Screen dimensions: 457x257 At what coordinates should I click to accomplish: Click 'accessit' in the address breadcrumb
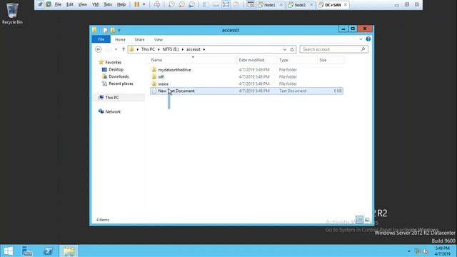[194, 49]
